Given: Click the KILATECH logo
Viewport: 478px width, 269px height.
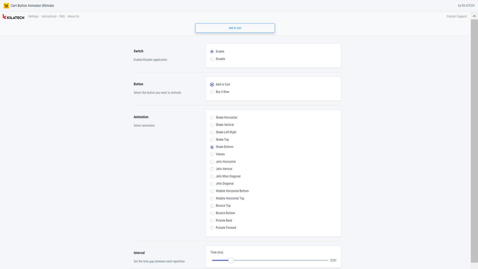Looking at the screenshot, I should point(13,17).
